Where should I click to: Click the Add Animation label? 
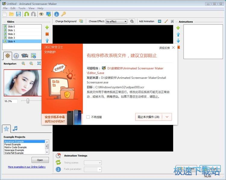146,21
